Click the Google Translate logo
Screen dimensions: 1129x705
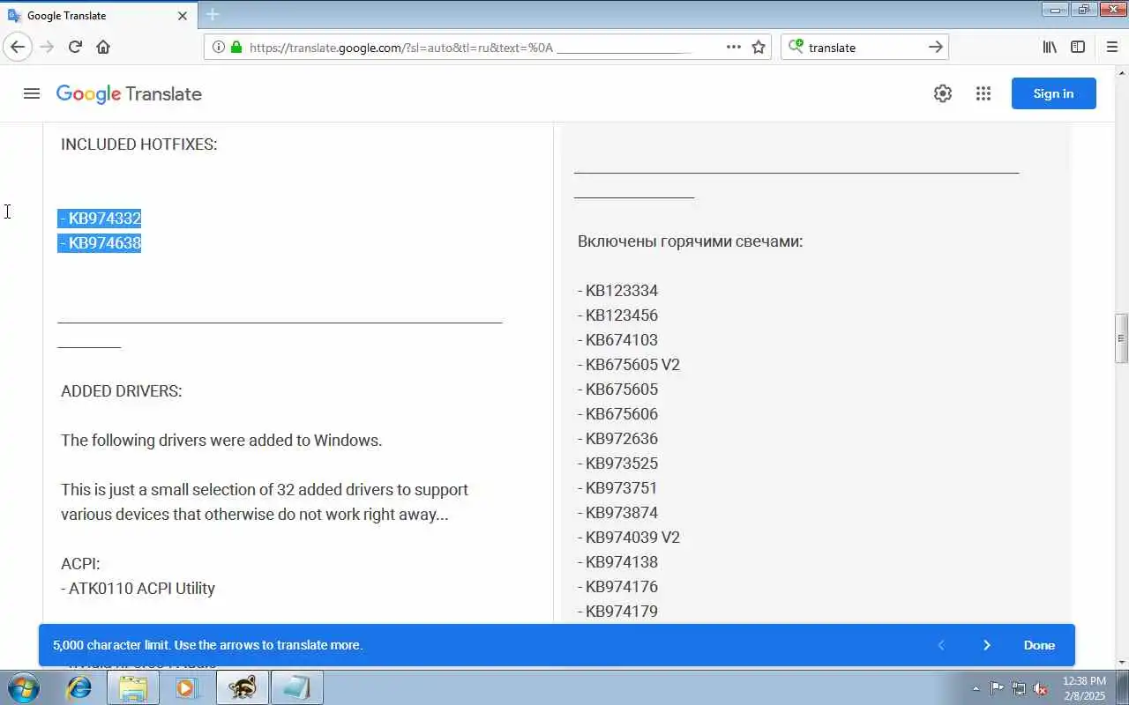point(129,94)
